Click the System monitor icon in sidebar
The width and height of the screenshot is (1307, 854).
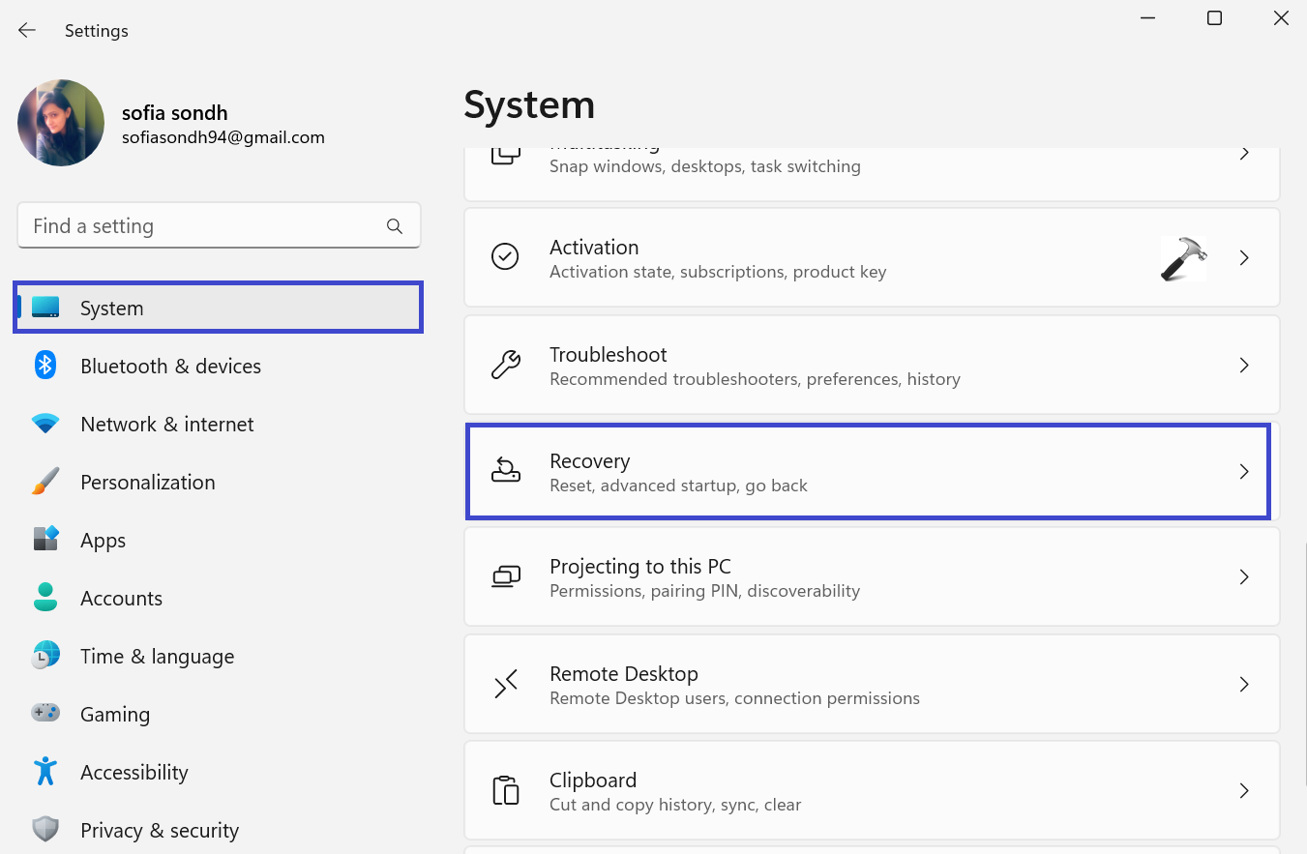(x=45, y=308)
